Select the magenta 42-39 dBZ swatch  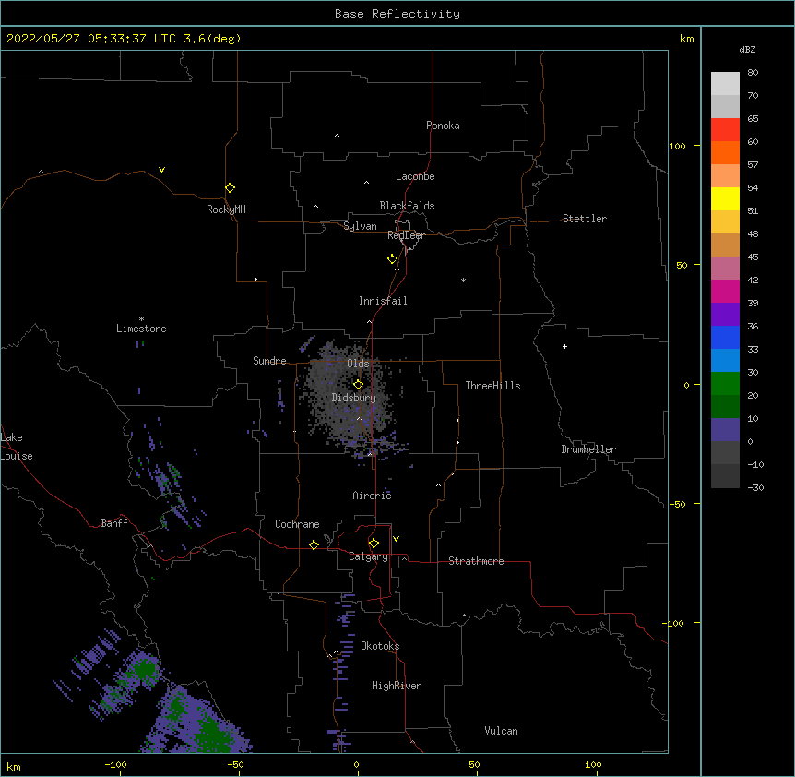click(725, 291)
